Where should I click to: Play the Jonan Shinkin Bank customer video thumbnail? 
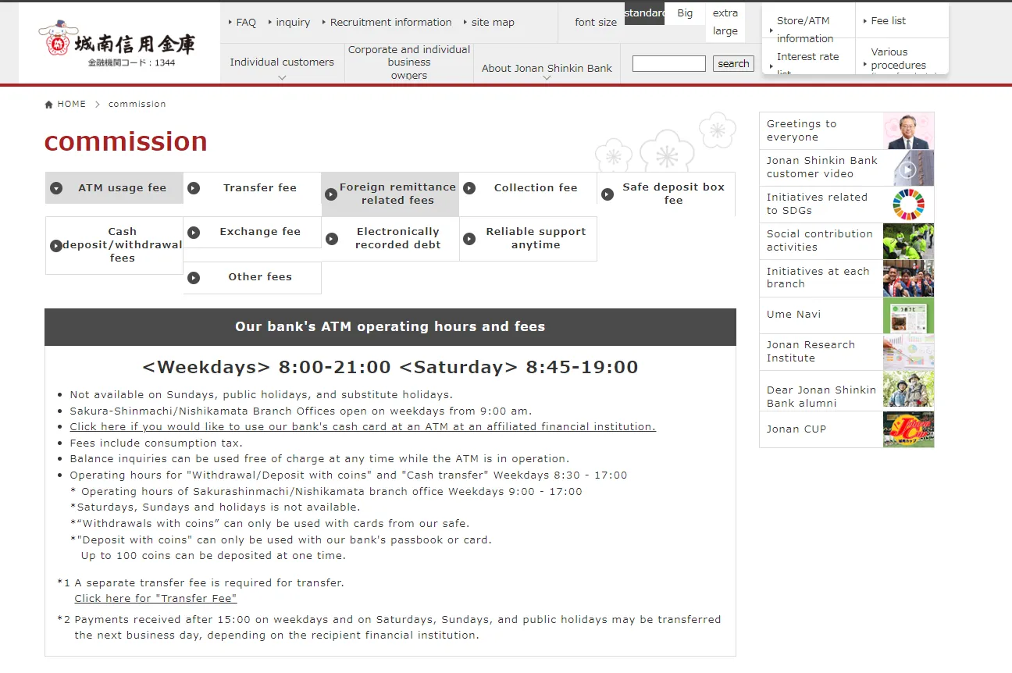[908, 168]
